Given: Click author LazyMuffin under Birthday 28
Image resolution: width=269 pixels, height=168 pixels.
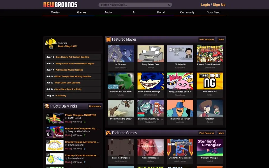Looking at the screenshot, I should point(180,68).
